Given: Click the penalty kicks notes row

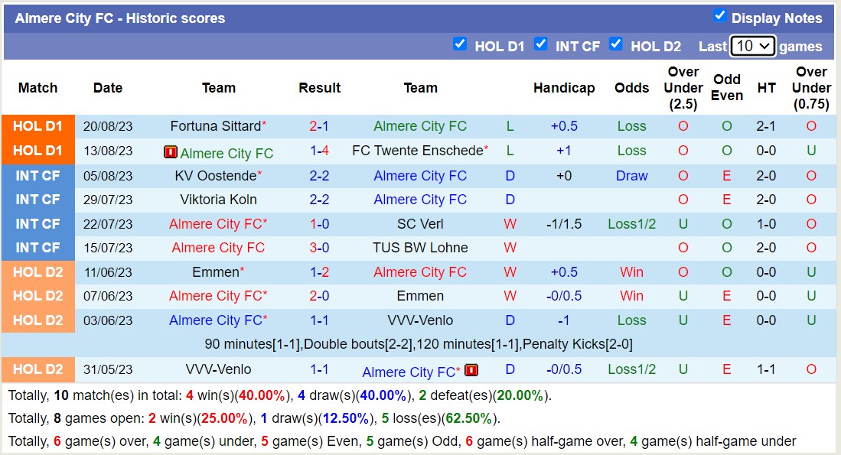Looking at the screenshot, I should pos(419,344).
